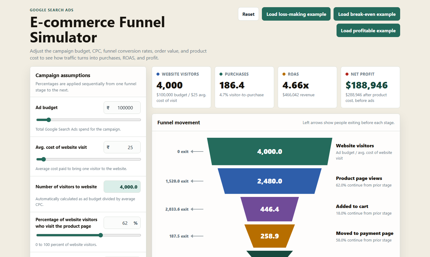Click the purple Added to cart funnel segment
Screen dimensions: 430x257
coord(270,209)
